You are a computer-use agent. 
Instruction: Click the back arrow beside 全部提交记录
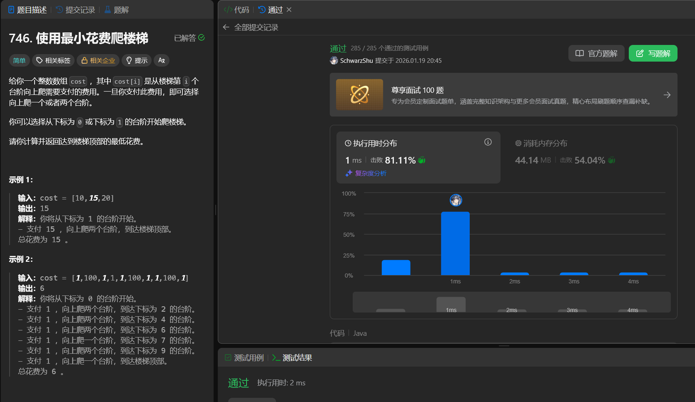click(226, 27)
